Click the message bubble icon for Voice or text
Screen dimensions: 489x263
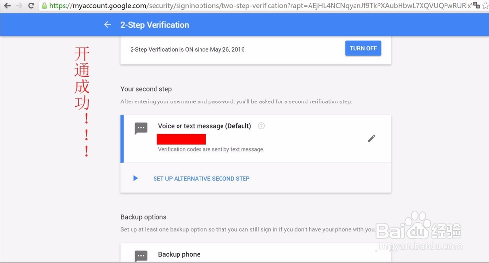(x=141, y=128)
